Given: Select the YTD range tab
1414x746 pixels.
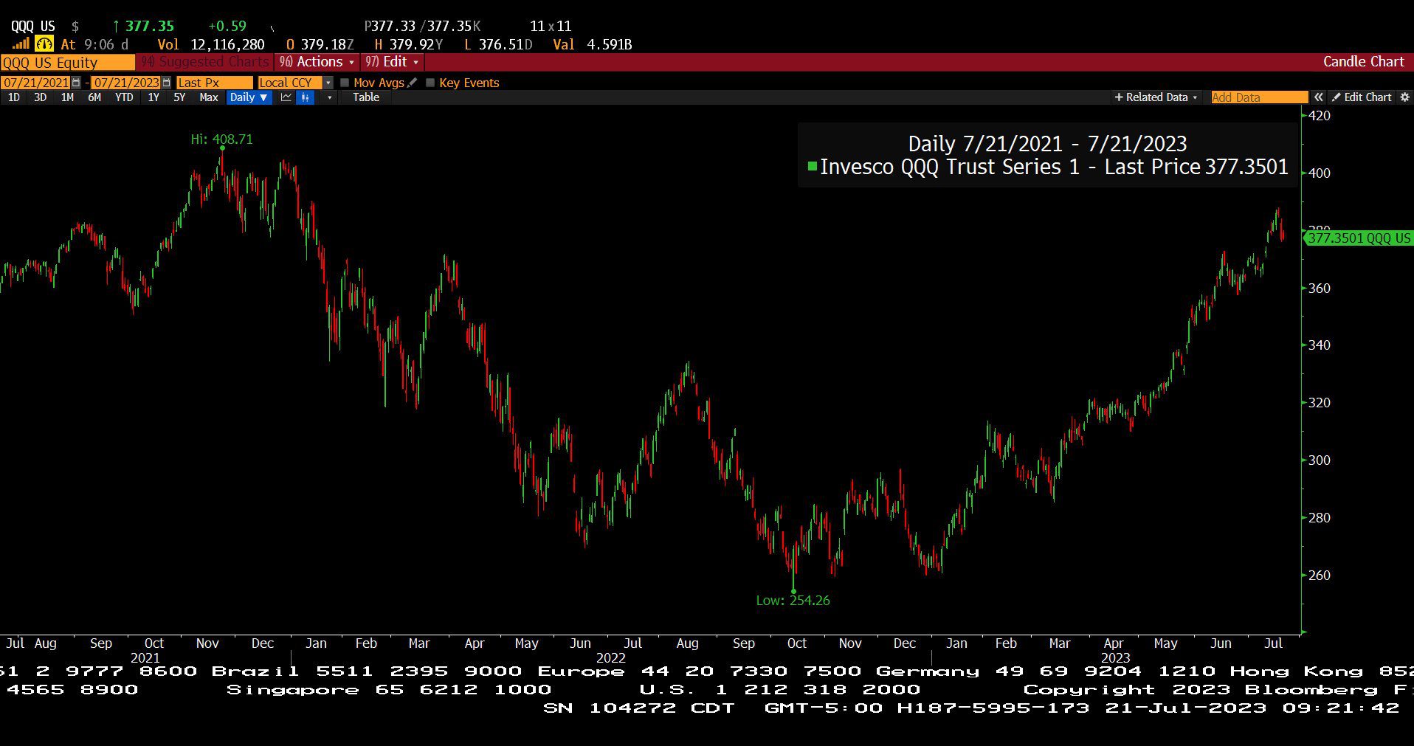Looking at the screenshot, I should click(124, 97).
